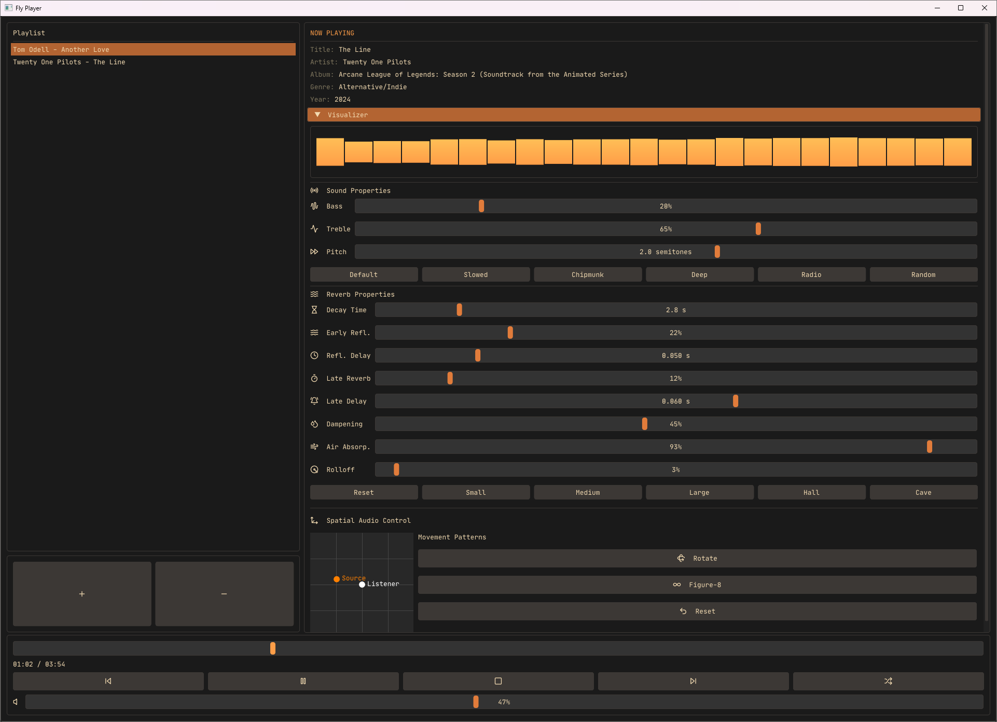Click the Rolloff icon
997x722 pixels.
pyautogui.click(x=314, y=469)
